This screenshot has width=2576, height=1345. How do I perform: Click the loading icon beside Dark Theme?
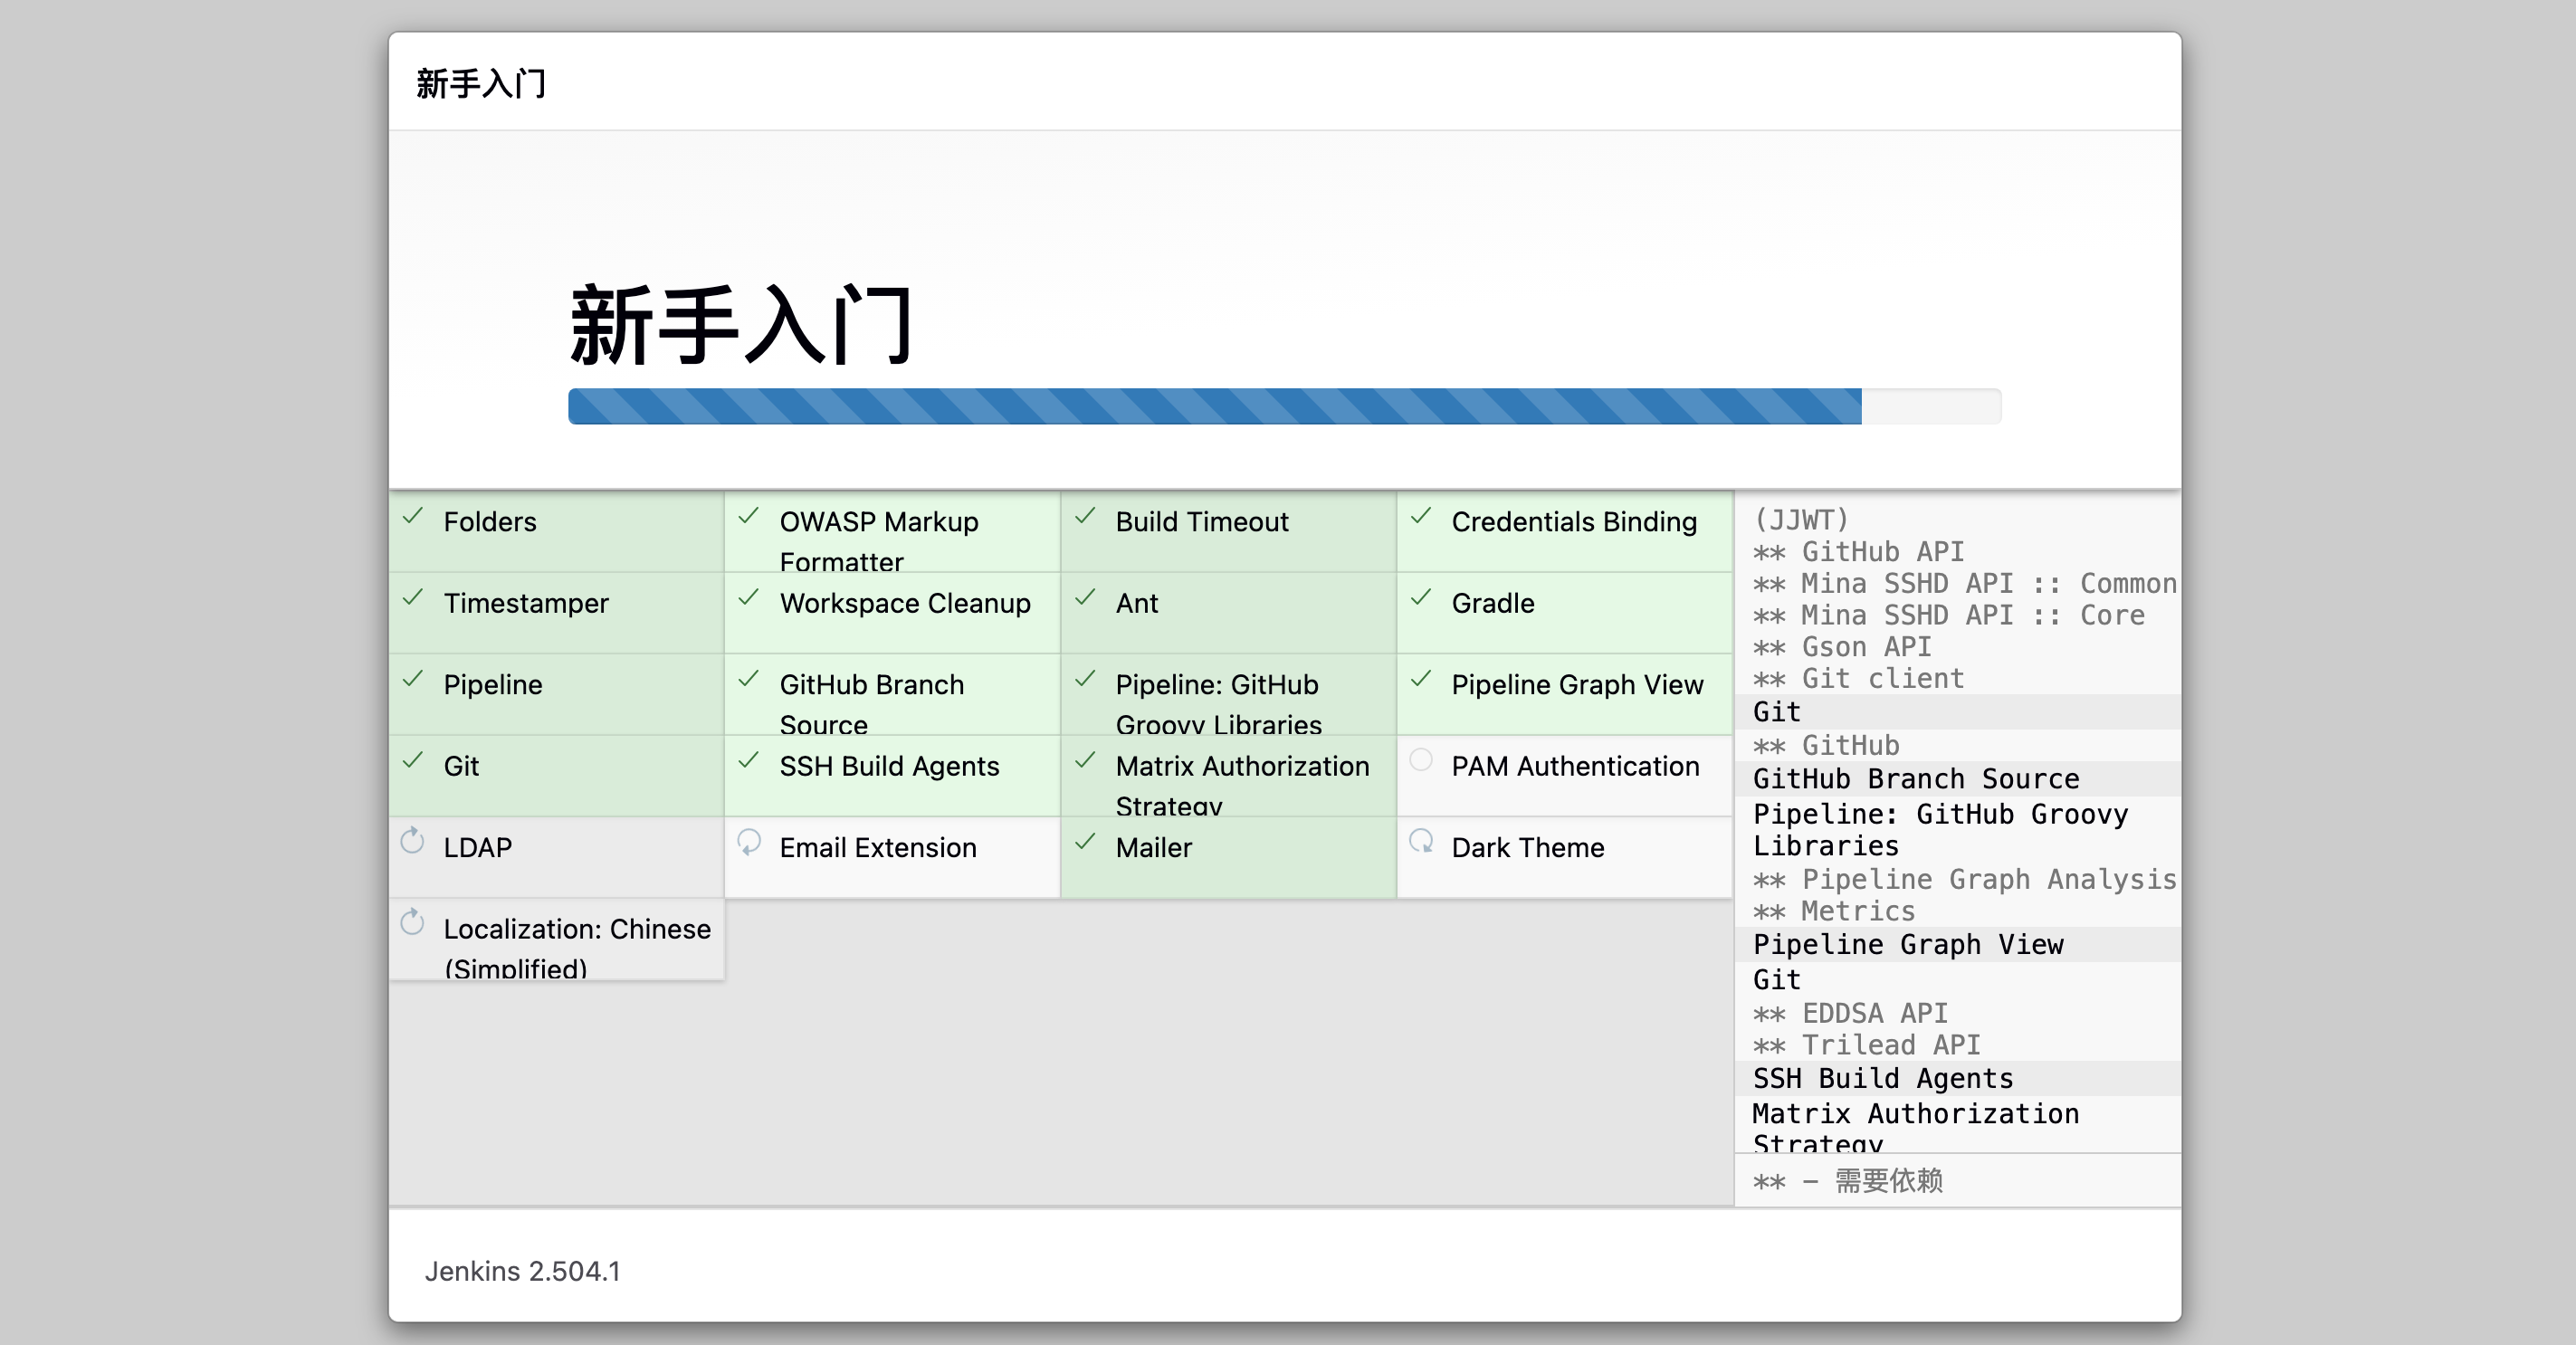pyautogui.click(x=1421, y=842)
